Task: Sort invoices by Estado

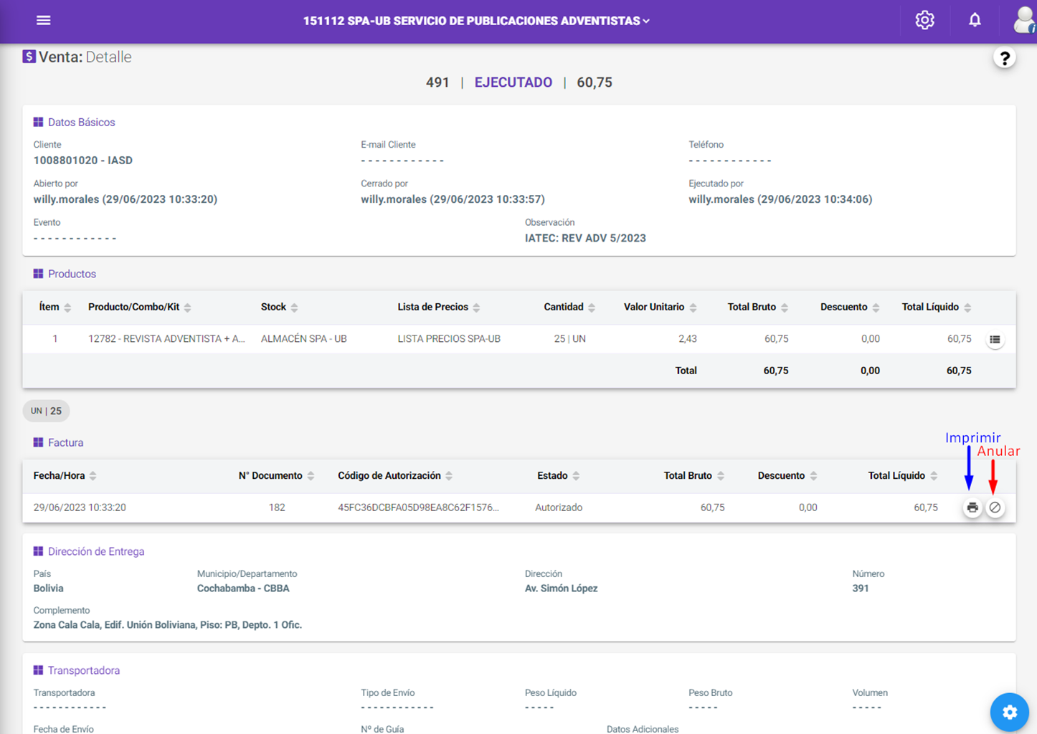Action: (x=559, y=475)
